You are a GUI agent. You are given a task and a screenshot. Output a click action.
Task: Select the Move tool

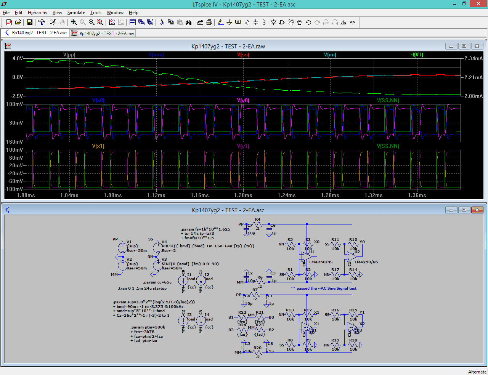(291, 22)
